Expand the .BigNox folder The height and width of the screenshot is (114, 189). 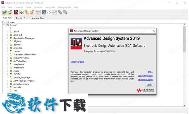pos(8,41)
